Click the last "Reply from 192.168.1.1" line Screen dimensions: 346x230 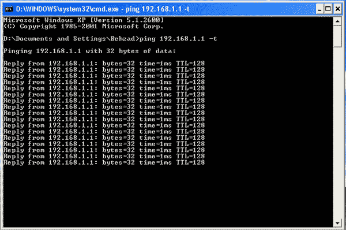pyautogui.click(x=104, y=162)
